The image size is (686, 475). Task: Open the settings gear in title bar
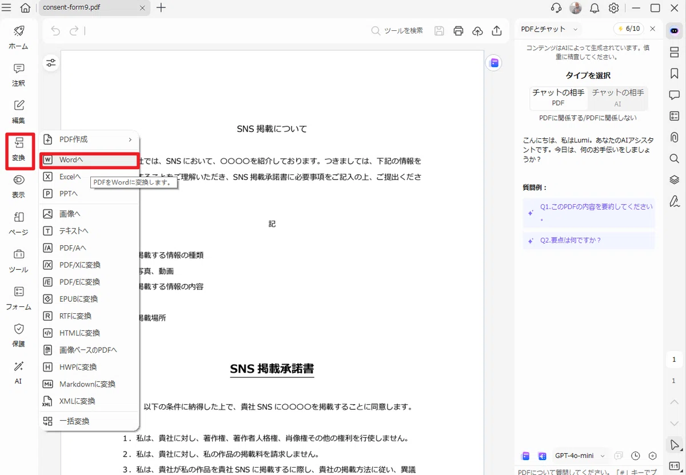pos(614,8)
